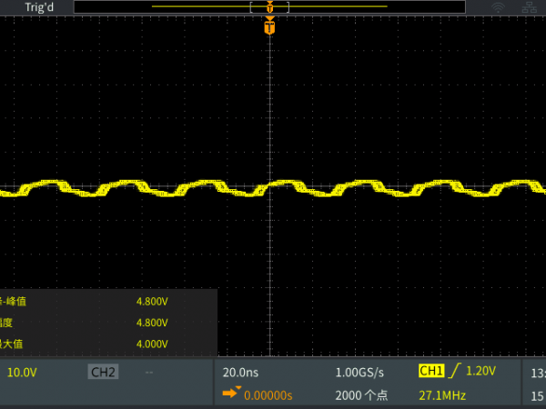Click the 0.00000s horizontal delay value
Image resolution: width=546 pixels, height=409 pixels.
(268, 395)
